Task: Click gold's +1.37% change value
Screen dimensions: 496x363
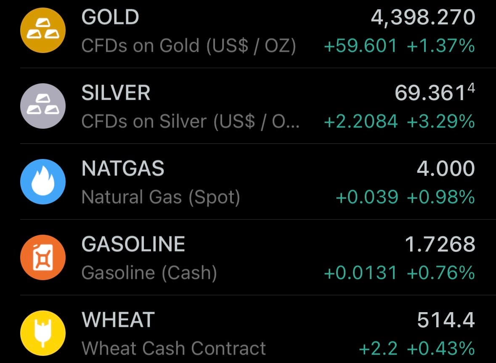Action: click(x=441, y=46)
